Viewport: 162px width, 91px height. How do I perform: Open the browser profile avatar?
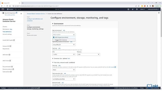coord(153,6)
